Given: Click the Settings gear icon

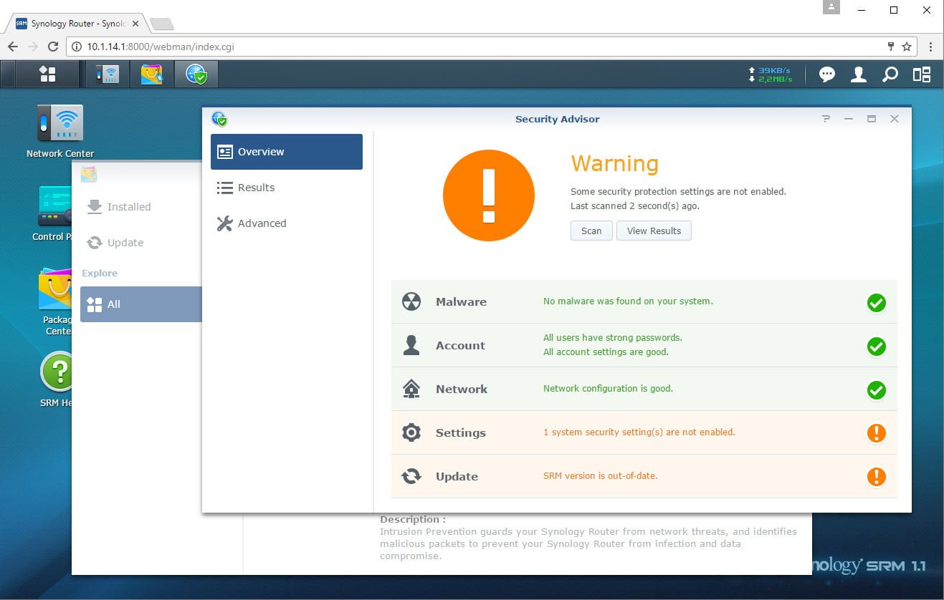Looking at the screenshot, I should pos(411,432).
